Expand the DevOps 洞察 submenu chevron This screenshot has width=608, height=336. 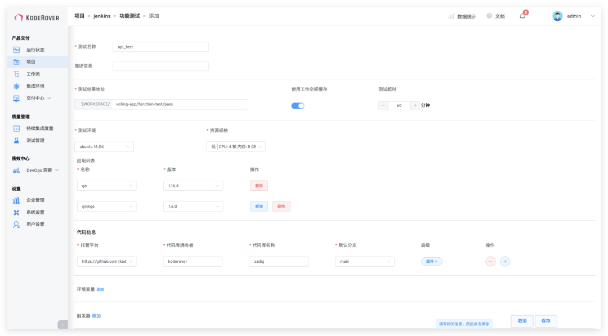click(x=57, y=170)
